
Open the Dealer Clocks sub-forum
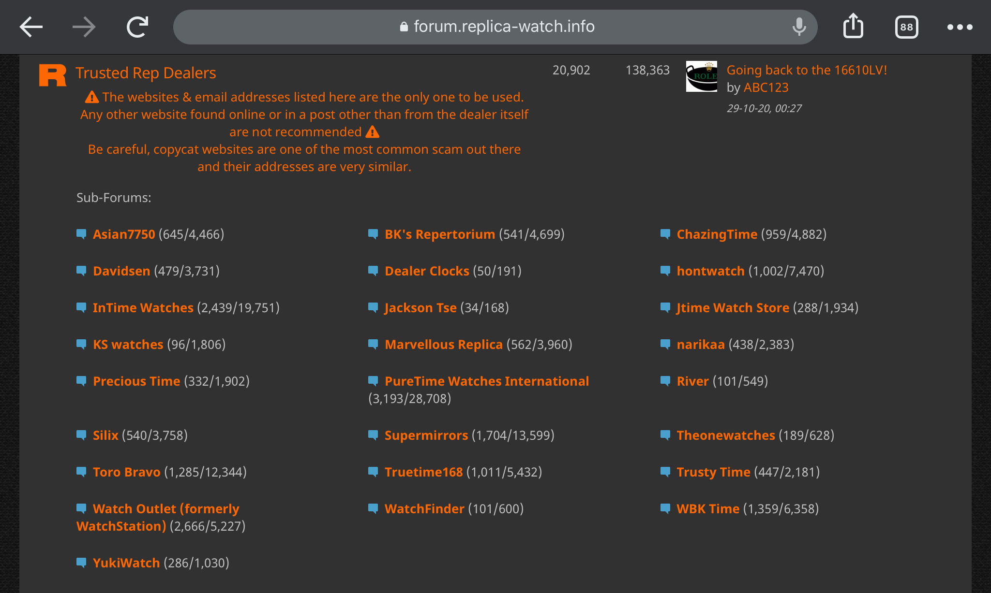tap(427, 271)
